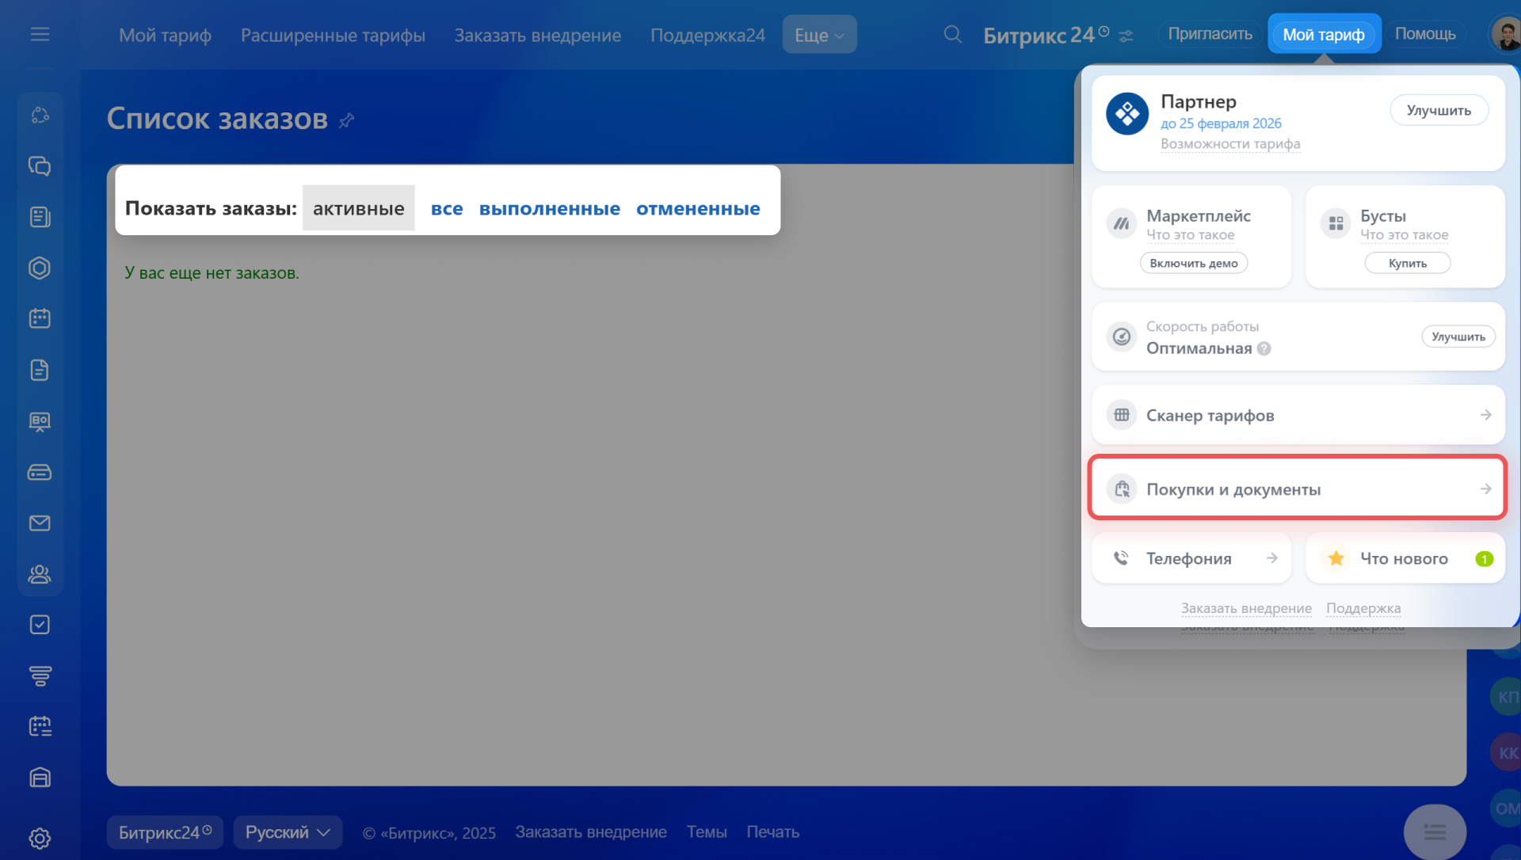Open the Помощь button

(1425, 34)
